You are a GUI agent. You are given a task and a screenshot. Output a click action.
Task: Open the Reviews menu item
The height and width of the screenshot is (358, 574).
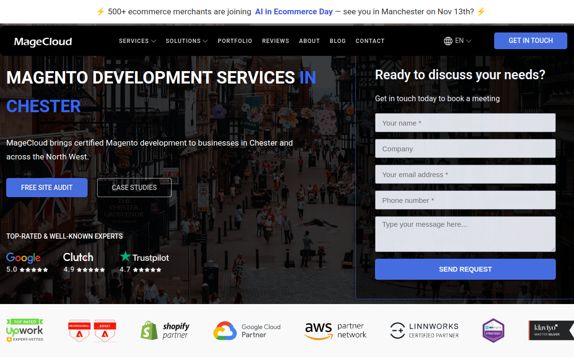pos(276,41)
